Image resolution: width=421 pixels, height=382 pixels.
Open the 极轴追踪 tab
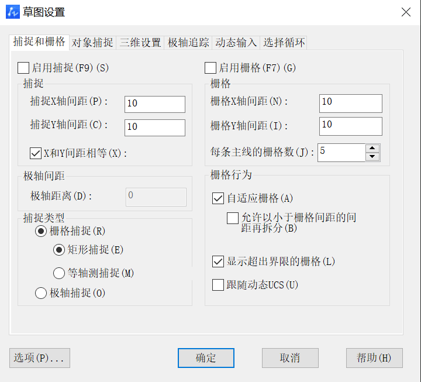pos(188,43)
